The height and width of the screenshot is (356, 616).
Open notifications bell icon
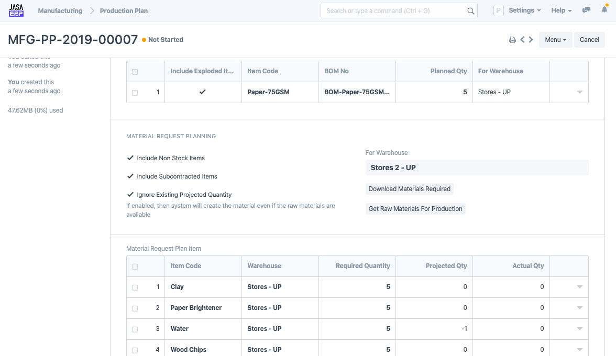[x=604, y=10]
